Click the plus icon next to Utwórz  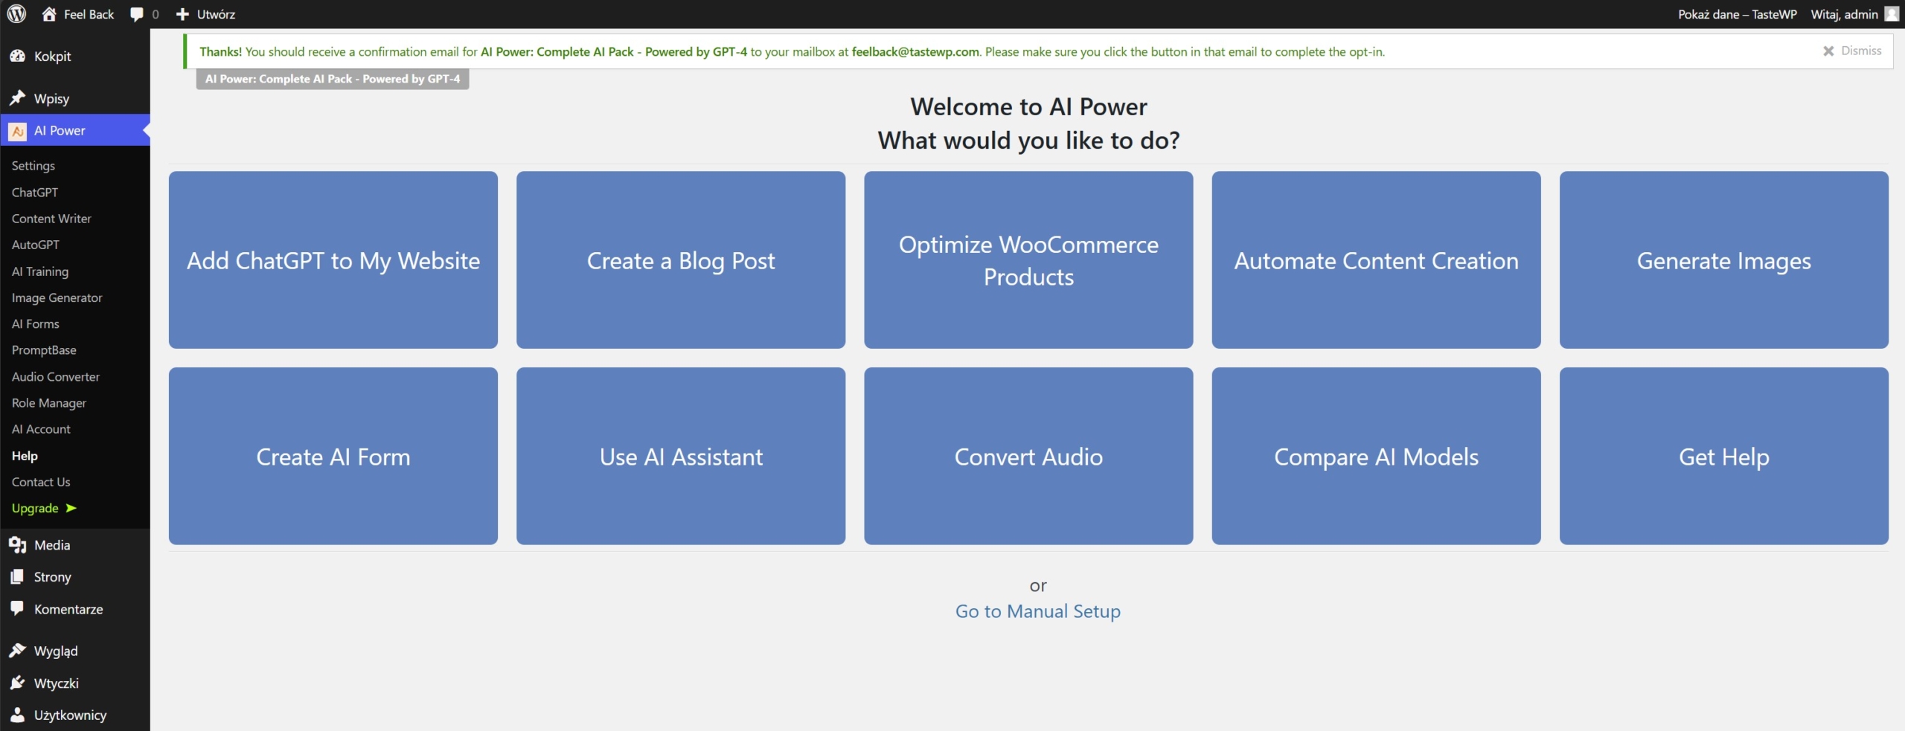tap(182, 14)
